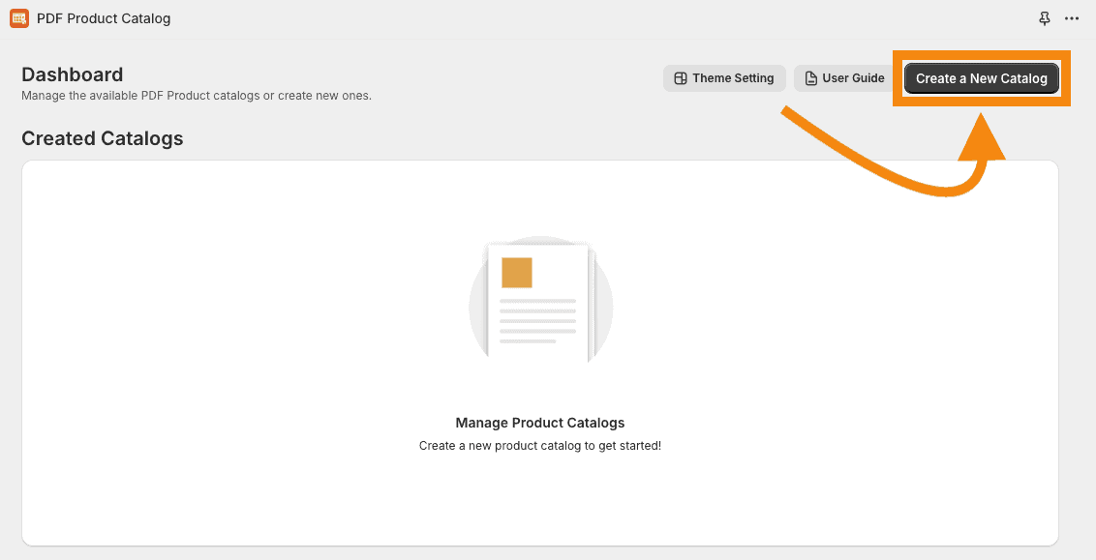Image resolution: width=1096 pixels, height=560 pixels.
Task: Click the document icon inside User Guide
Action: (x=811, y=78)
